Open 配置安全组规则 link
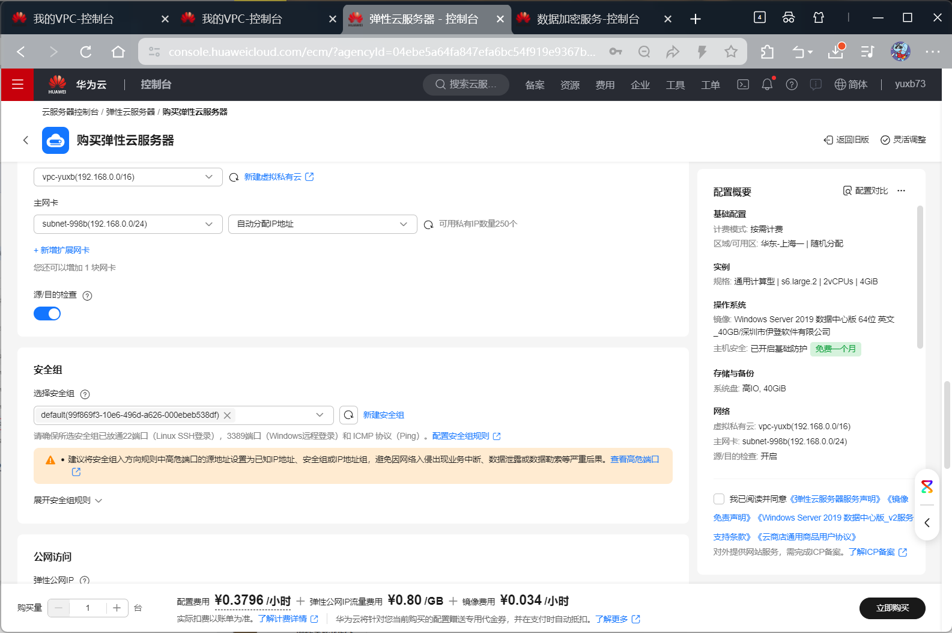 pos(466,436)
